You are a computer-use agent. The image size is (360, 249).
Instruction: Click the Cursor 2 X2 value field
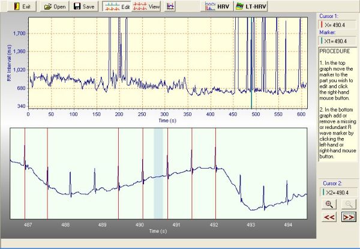pyautogui.click(x=338, y=192)
